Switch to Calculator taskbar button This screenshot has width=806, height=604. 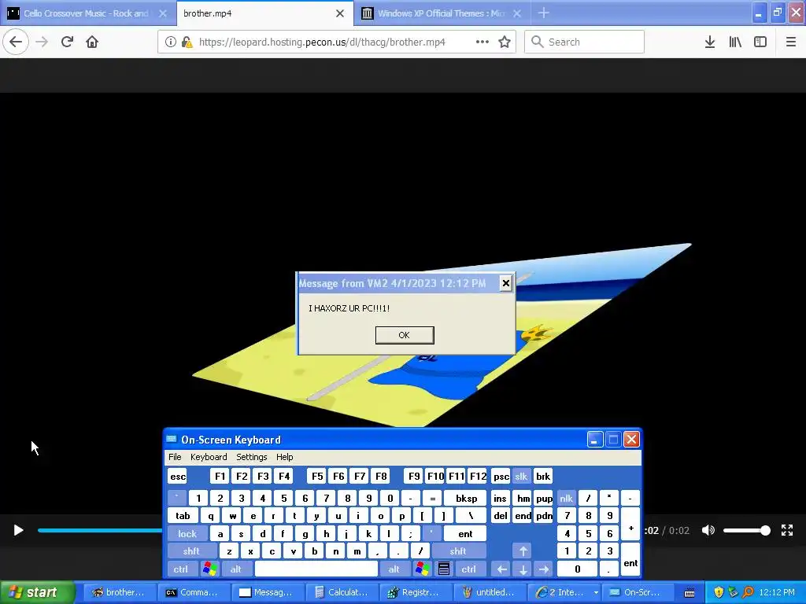click(x=342, y=592)
